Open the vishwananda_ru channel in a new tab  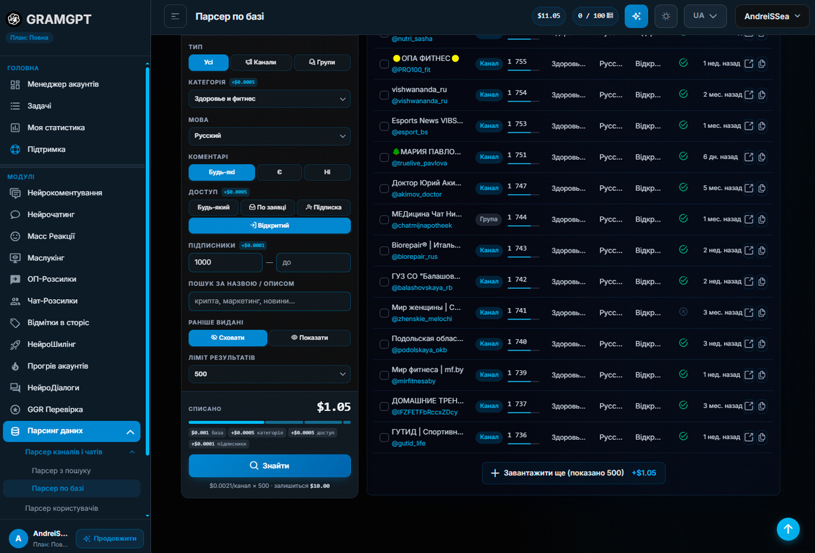[749, 95]
